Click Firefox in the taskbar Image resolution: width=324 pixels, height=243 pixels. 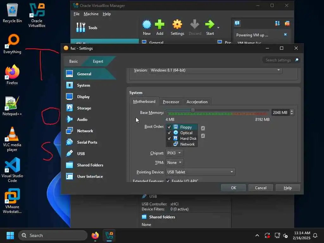[95, 235]
